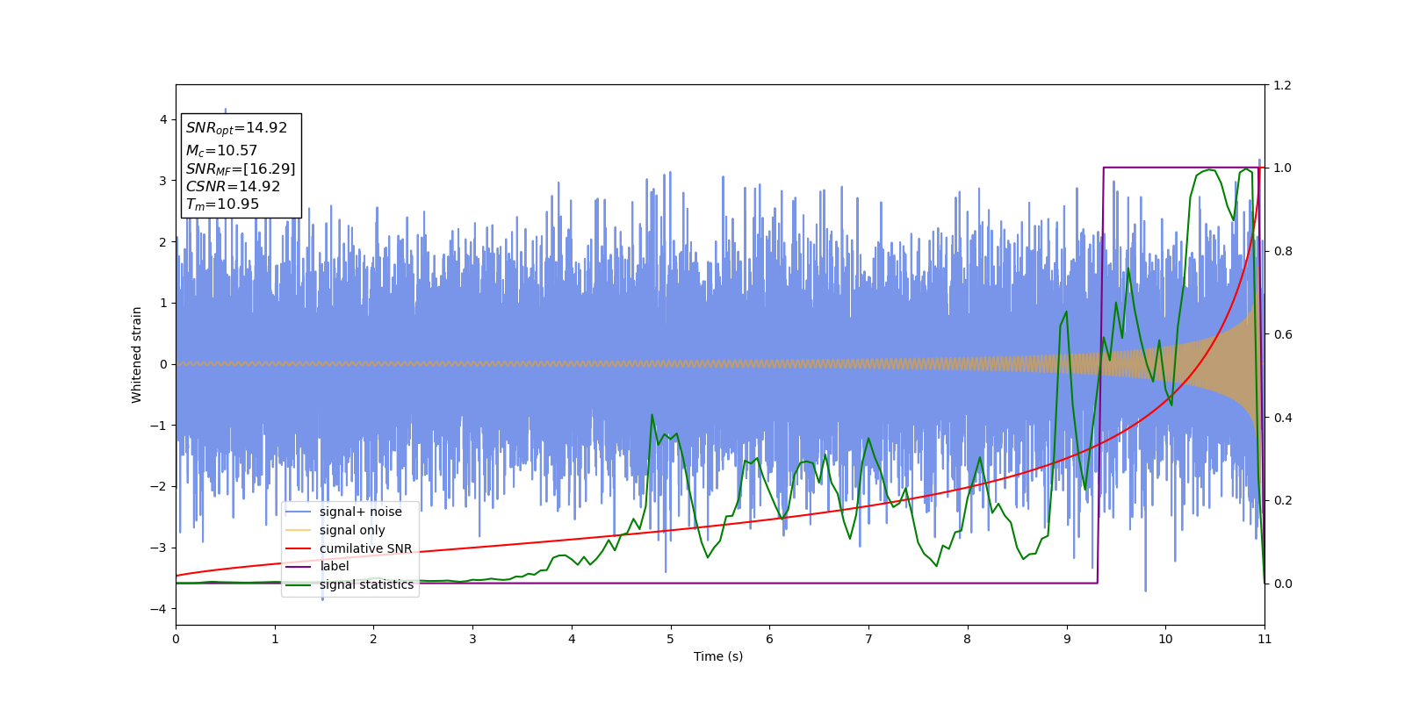This screenshot has height=702, width=1405.
Task: Click the red line sample in legend
Action: pos(299,548)
